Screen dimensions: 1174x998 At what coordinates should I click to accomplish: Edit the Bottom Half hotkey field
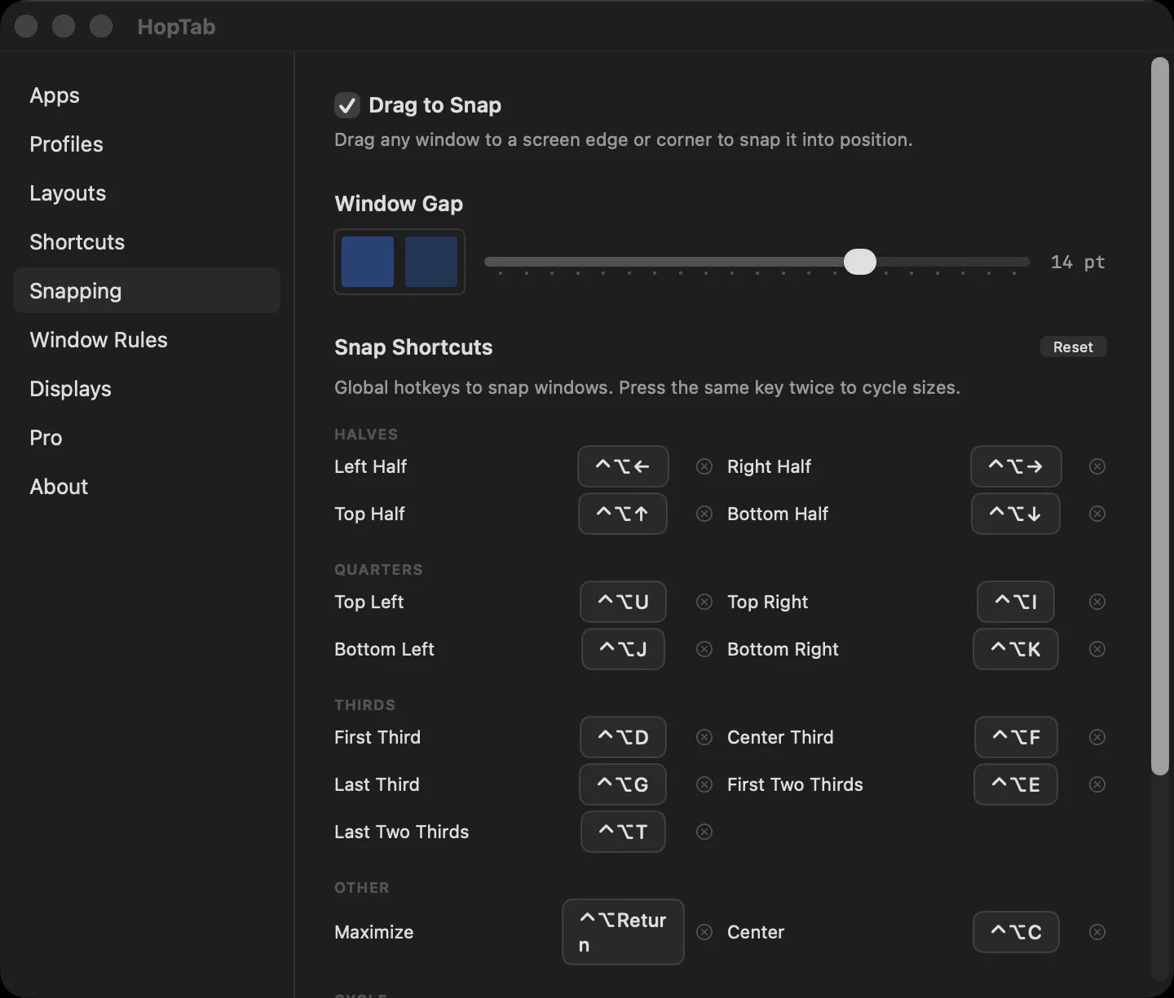click(x=1016, y=514)
